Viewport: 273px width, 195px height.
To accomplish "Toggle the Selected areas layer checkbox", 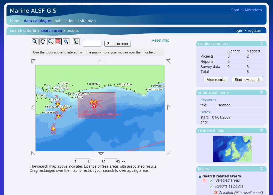I will pyautogui.click(x=211, y=181).
